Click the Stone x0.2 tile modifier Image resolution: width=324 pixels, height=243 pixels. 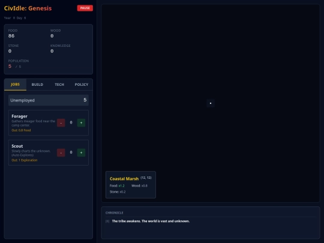tap(118, 192)
